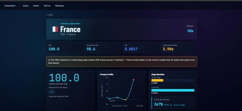This screenshot has width=242, height=111.
Task: Click the Elite pill badge
Action: [x=52, y=92]
